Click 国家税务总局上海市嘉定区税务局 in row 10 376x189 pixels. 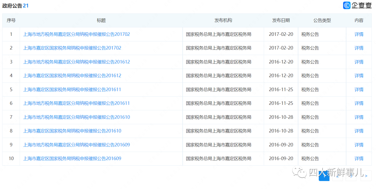(218, 158)
